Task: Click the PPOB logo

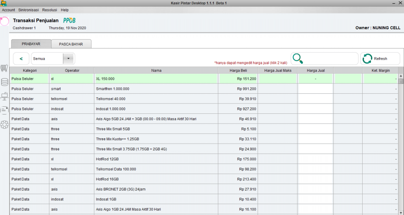Action: pos(69,20)
